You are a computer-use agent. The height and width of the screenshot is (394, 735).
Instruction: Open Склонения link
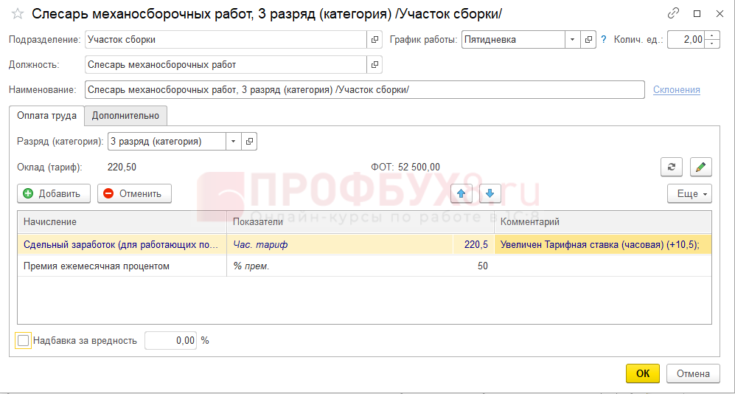(677, 89)
